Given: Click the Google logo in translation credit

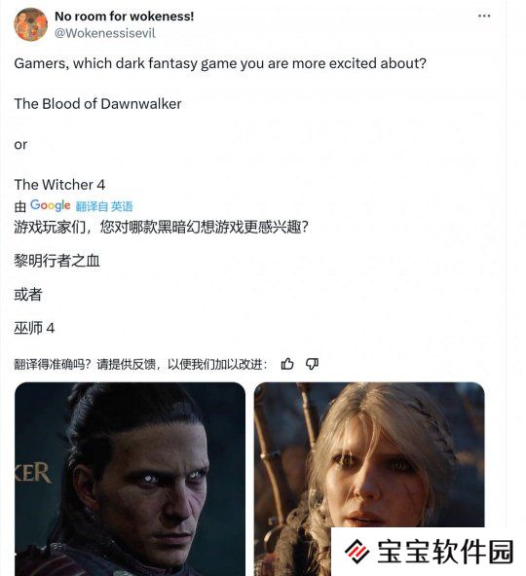Looking at the screenshot, I should [50, 205].
